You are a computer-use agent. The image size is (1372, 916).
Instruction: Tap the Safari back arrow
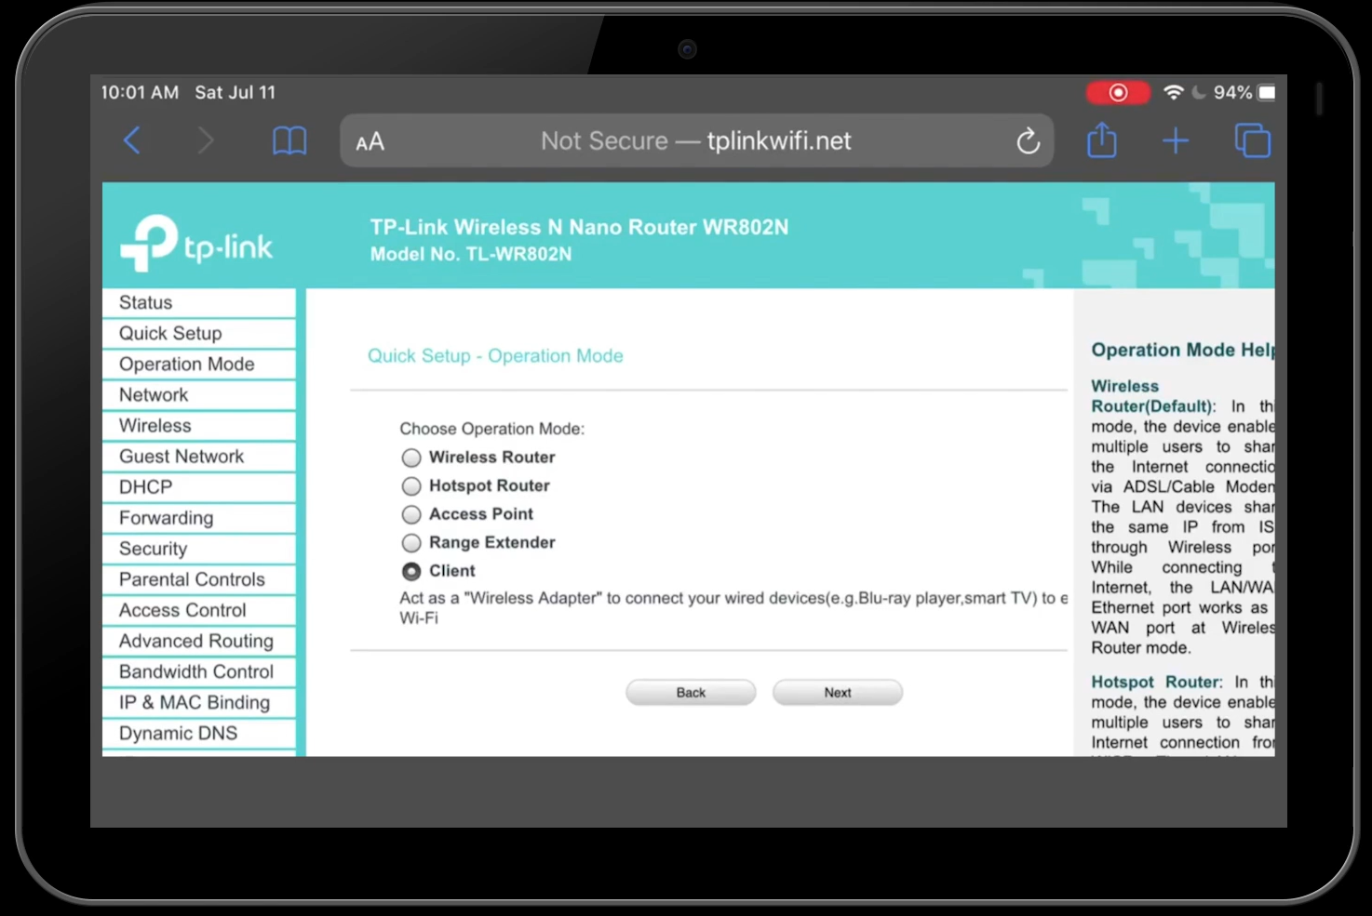132,141
